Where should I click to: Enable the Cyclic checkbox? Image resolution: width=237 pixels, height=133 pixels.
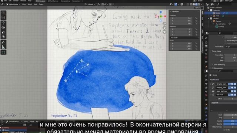[224, 130]
